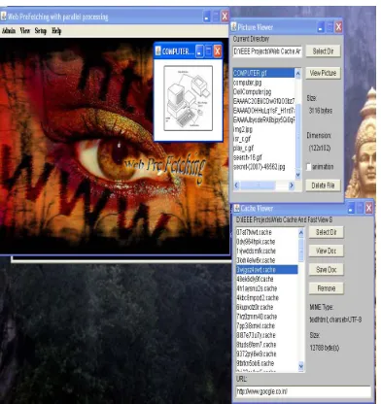Click the Java icon in COMPUTER image window
381x404 pixels.
pos(158,50)
